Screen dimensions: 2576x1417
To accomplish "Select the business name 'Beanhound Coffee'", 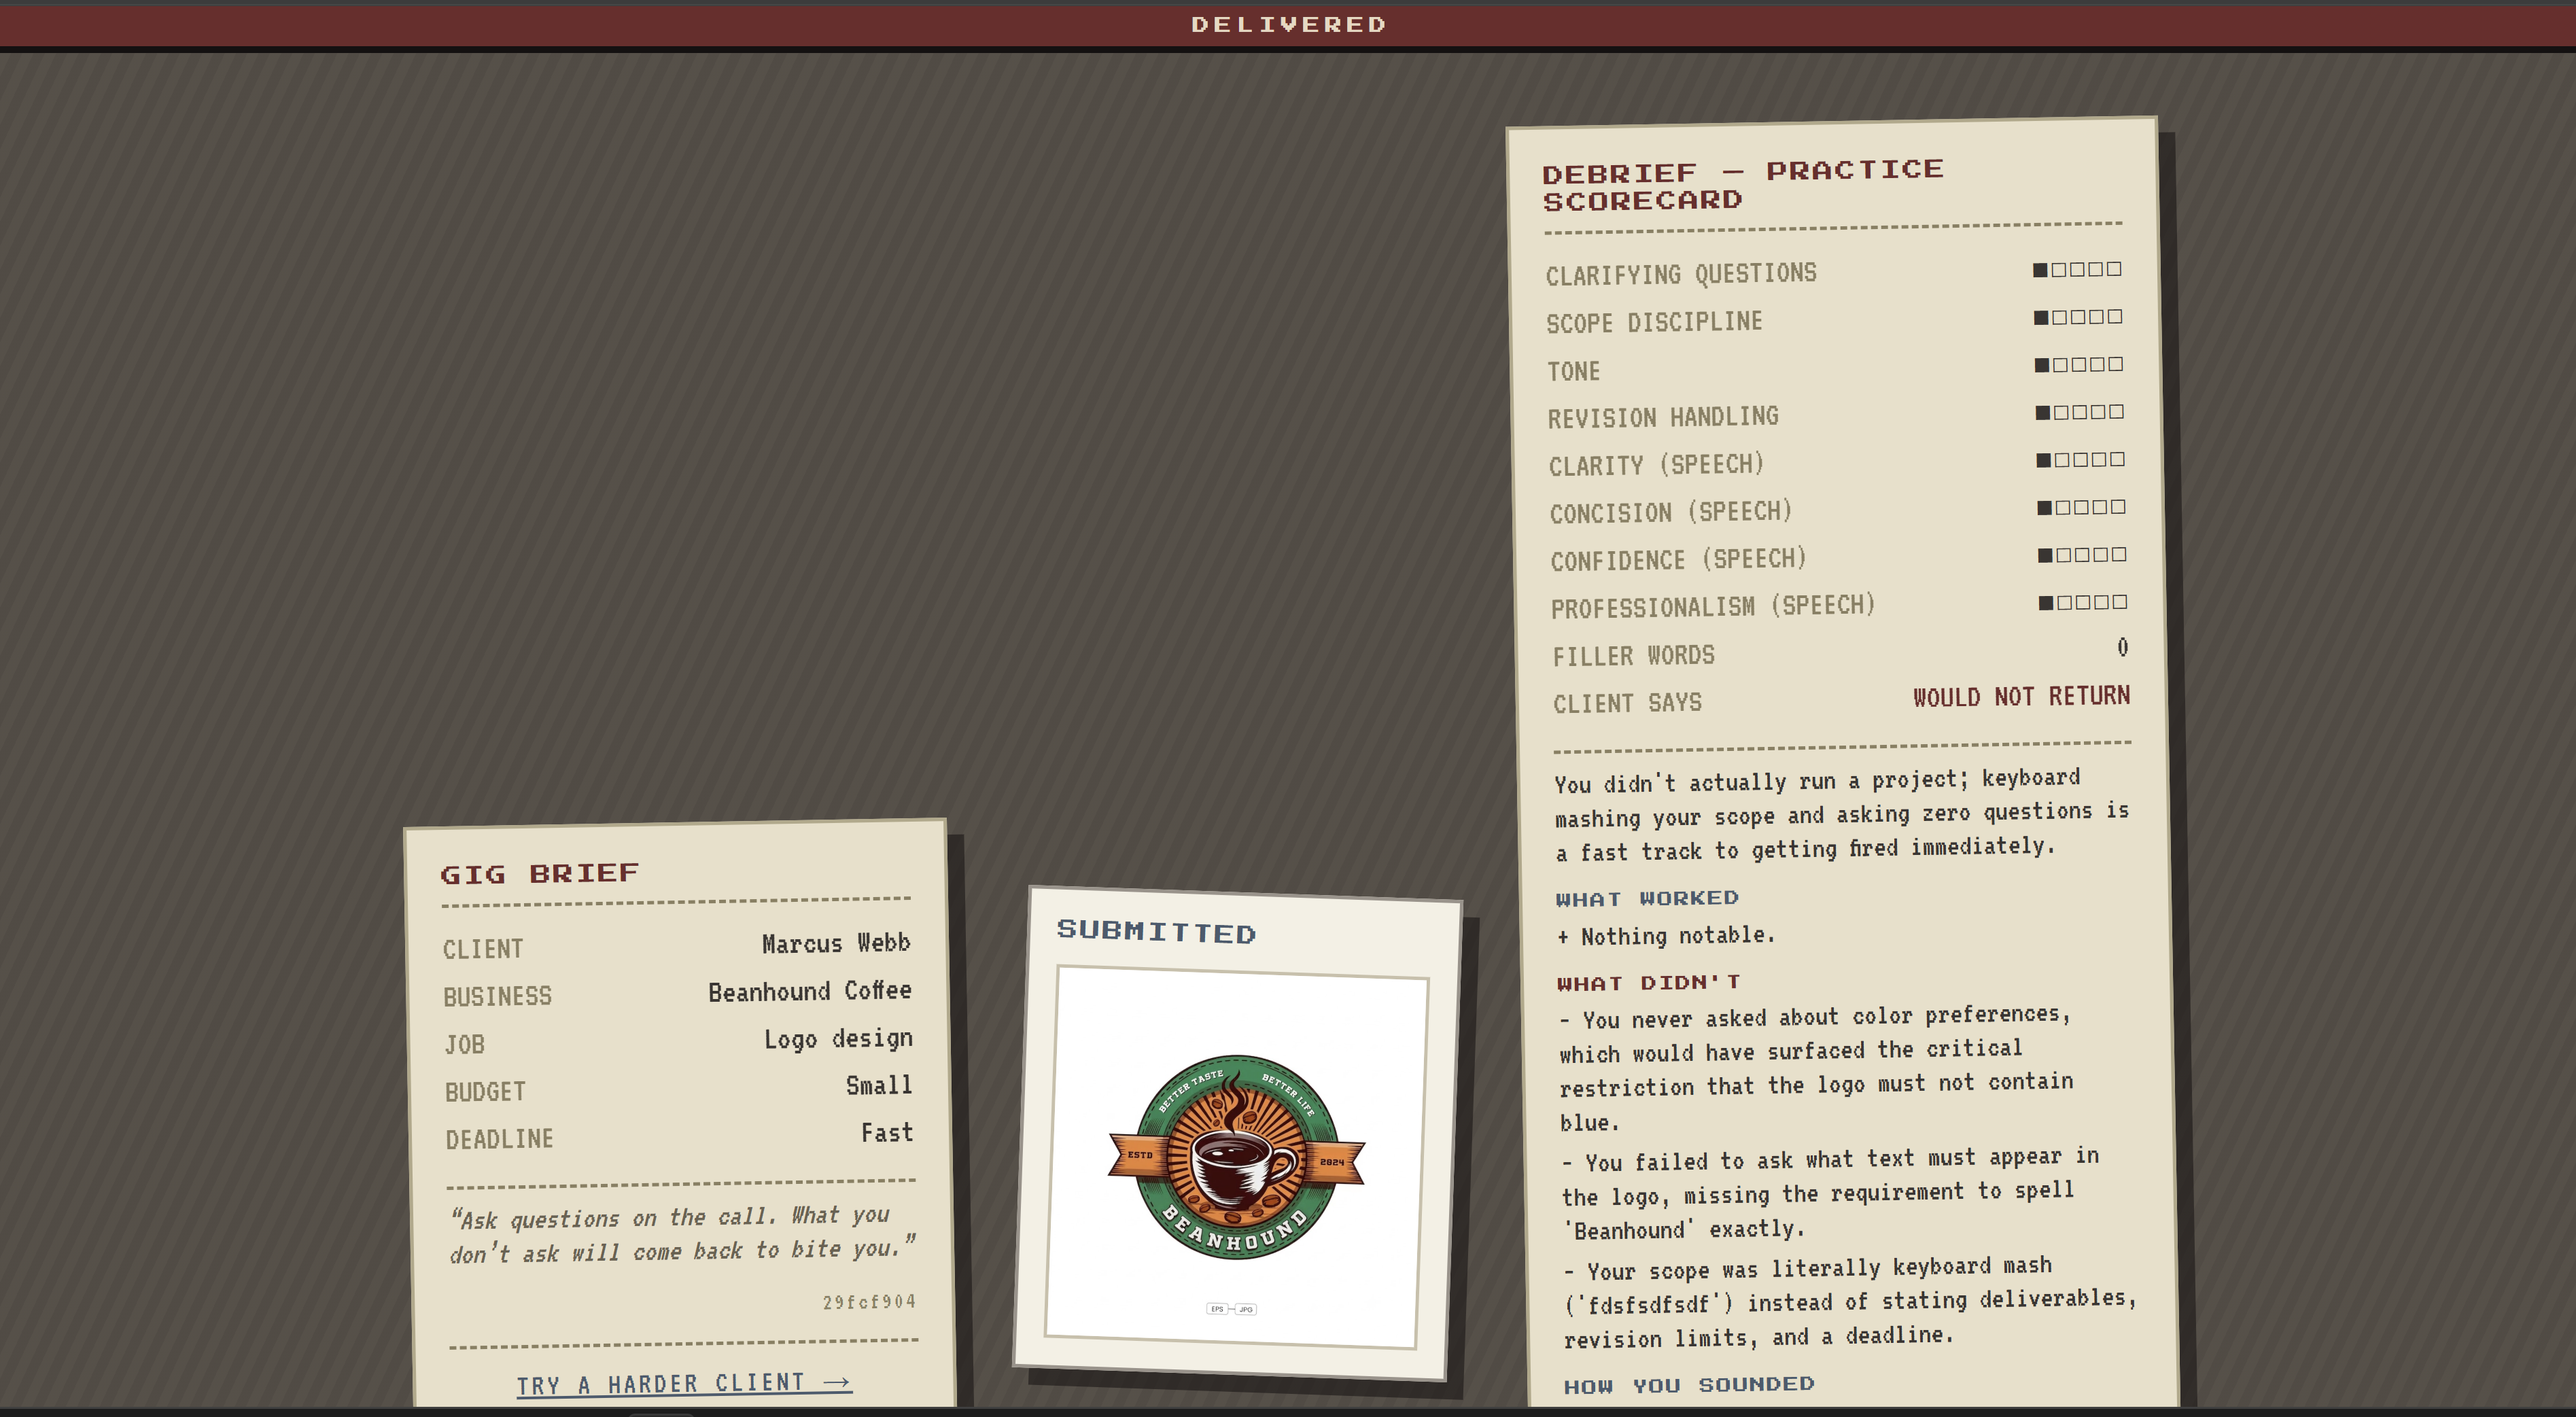I will [x=810, y=991].
